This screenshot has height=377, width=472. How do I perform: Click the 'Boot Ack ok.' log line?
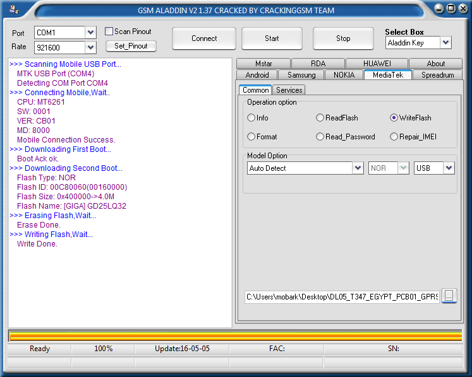coord(38,159)
